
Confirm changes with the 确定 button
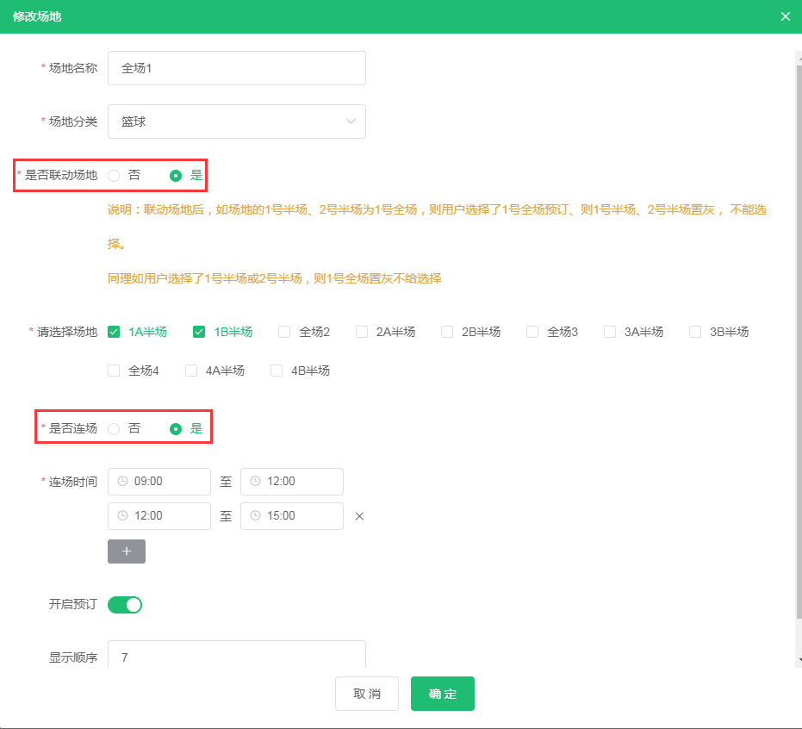click(x=442, y=694)
